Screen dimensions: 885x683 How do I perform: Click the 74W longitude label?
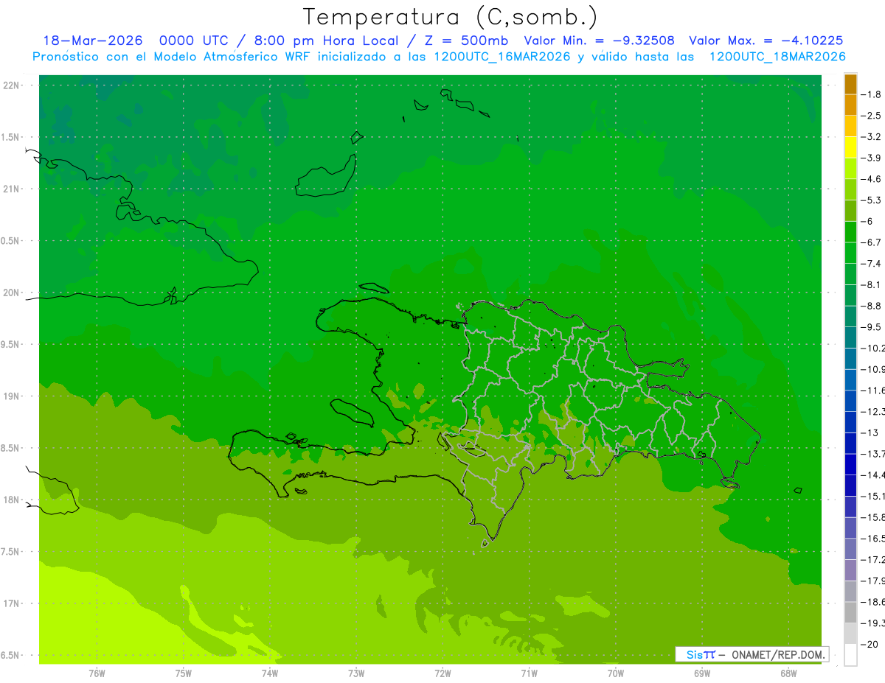270,673
